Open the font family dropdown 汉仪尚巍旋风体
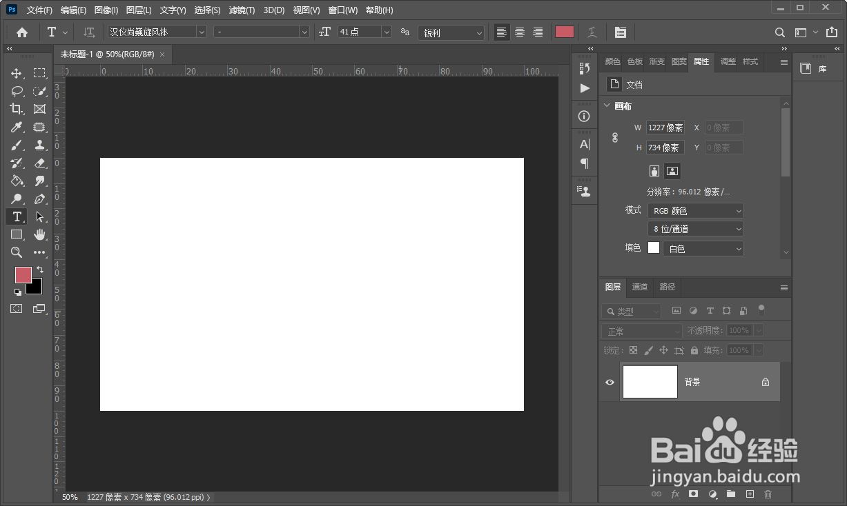This screenshot has width=847, height=506. pos(157,32)
